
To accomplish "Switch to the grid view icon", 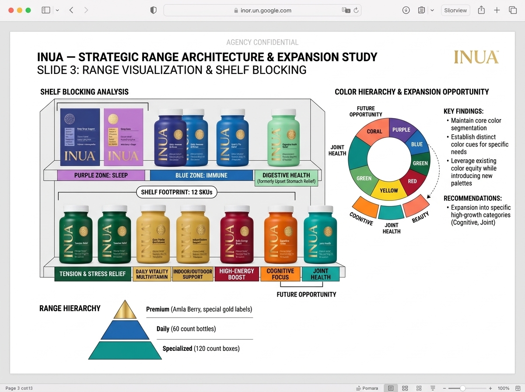I will pos(405,388).
